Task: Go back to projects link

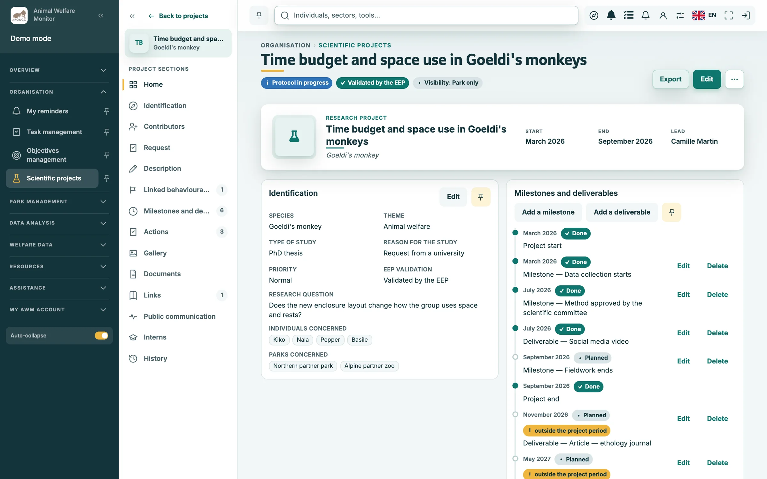Action: click(x=178, y=16)
